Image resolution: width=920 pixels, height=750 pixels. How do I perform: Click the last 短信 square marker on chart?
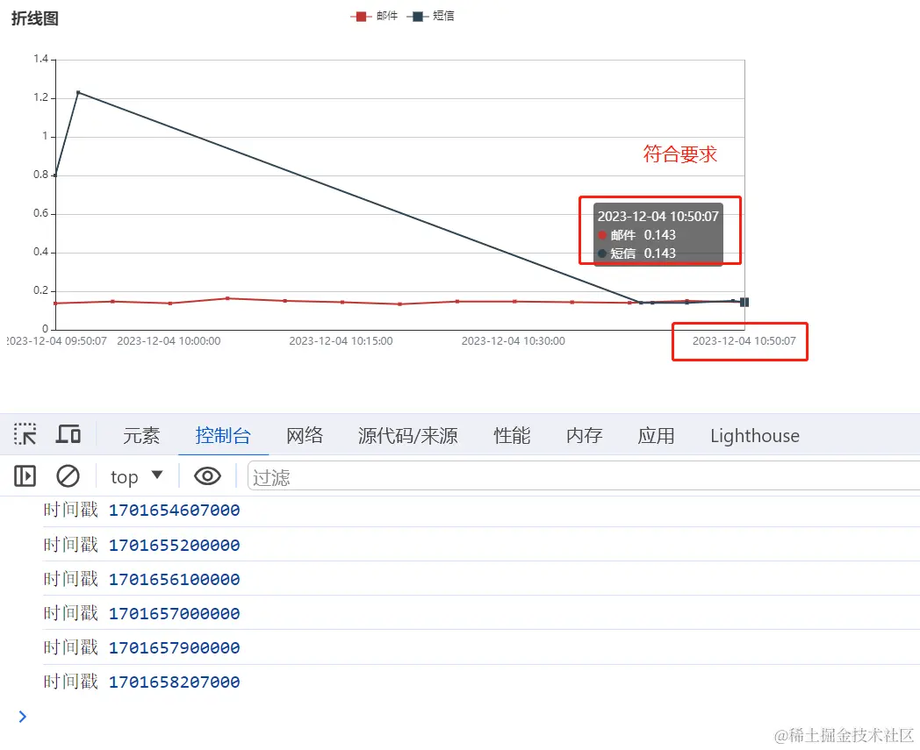click(744, 302)
